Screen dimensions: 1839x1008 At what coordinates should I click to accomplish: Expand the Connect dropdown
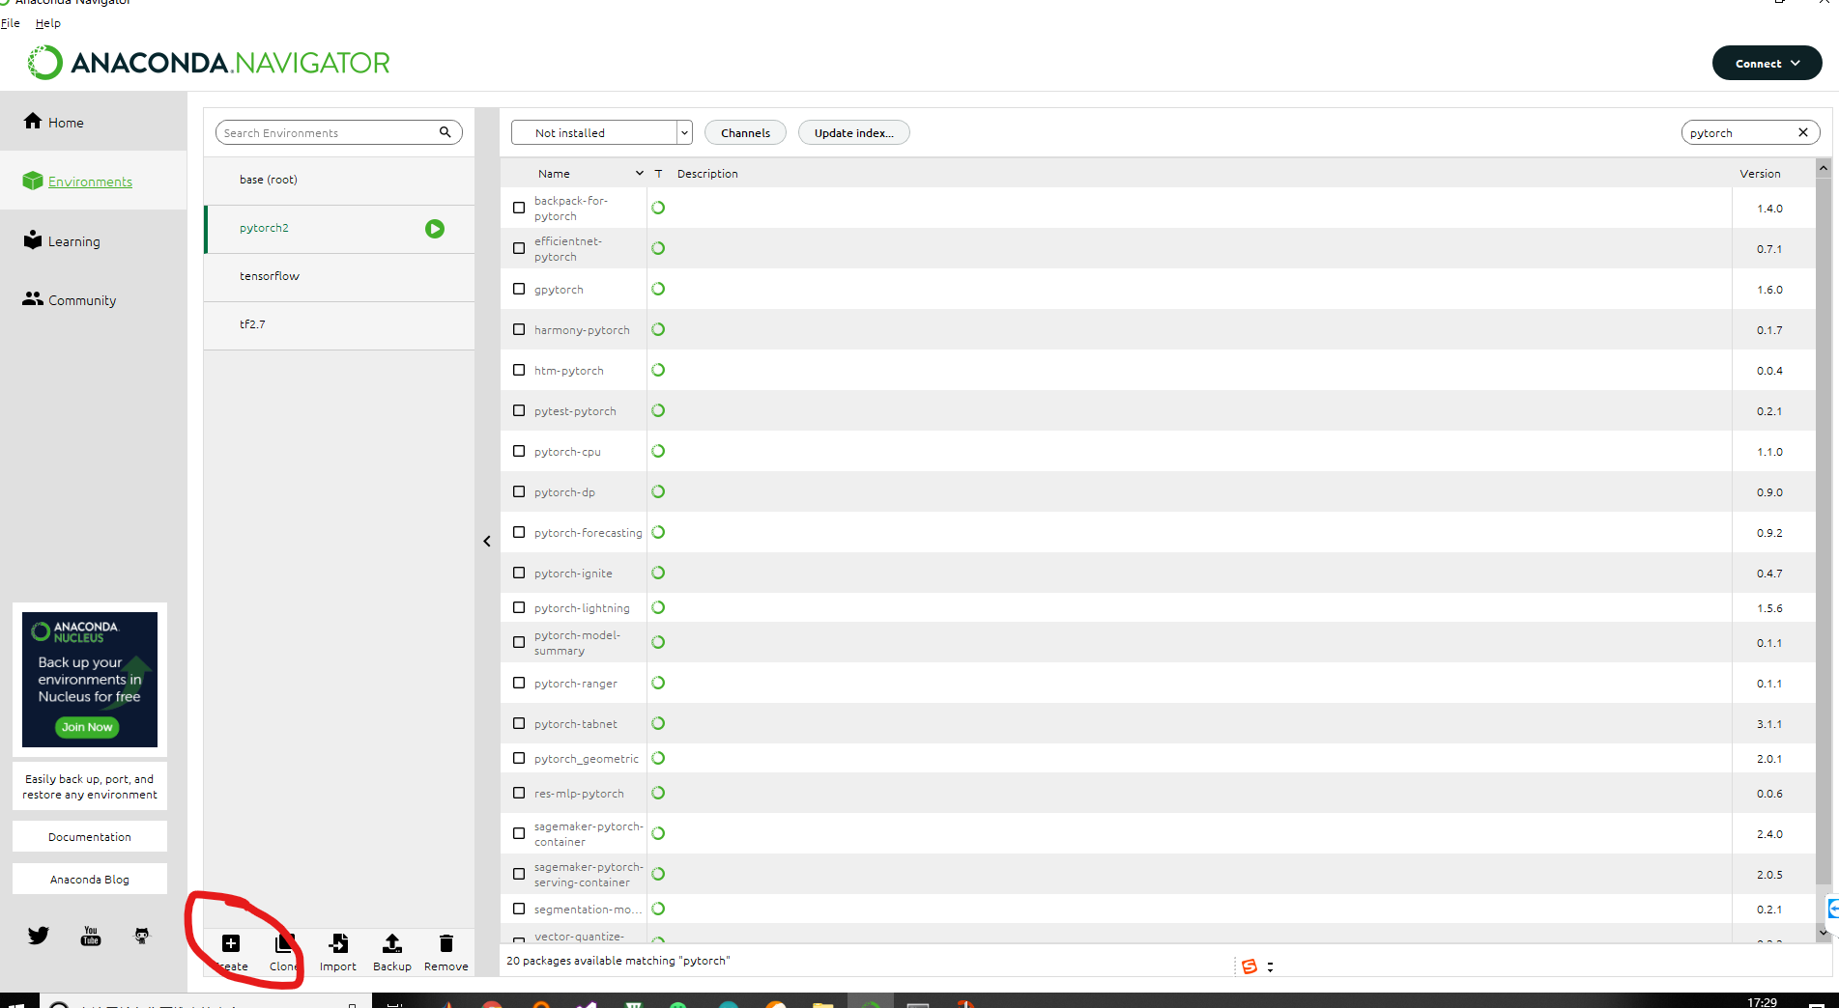click(1767, 63)
